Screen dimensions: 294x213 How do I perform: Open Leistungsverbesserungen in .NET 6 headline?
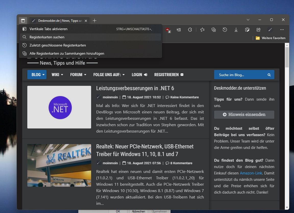tap(135, 88)
